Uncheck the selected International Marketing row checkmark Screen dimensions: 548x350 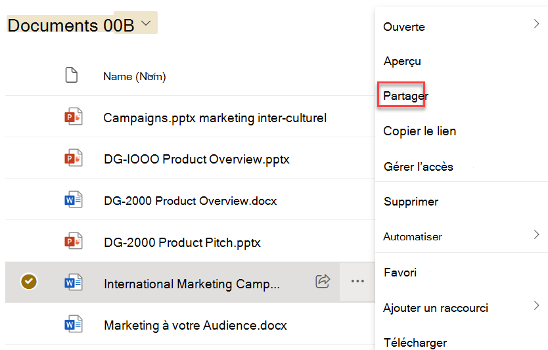(x=29, y=281)
